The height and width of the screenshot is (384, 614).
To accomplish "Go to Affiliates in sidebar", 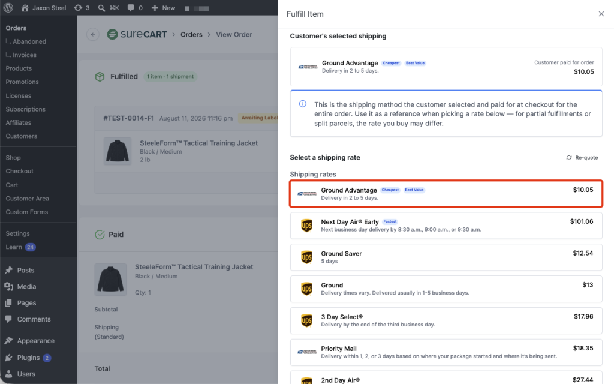I will pyautogui.click(x=19, y=122).
